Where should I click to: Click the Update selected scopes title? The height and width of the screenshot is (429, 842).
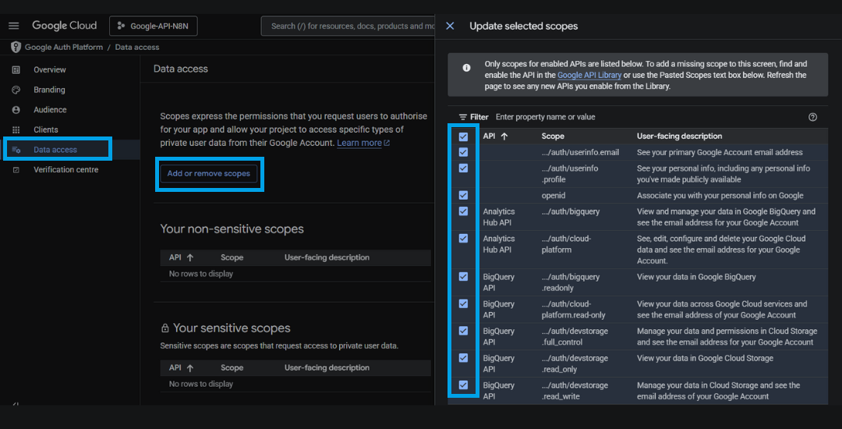[x=524, y=26]
